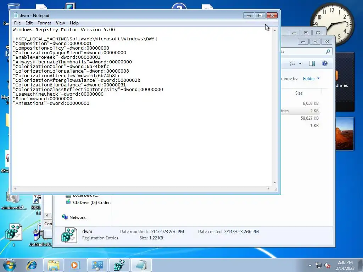Select the file row showing 58,827 KB

click(301, 118)
